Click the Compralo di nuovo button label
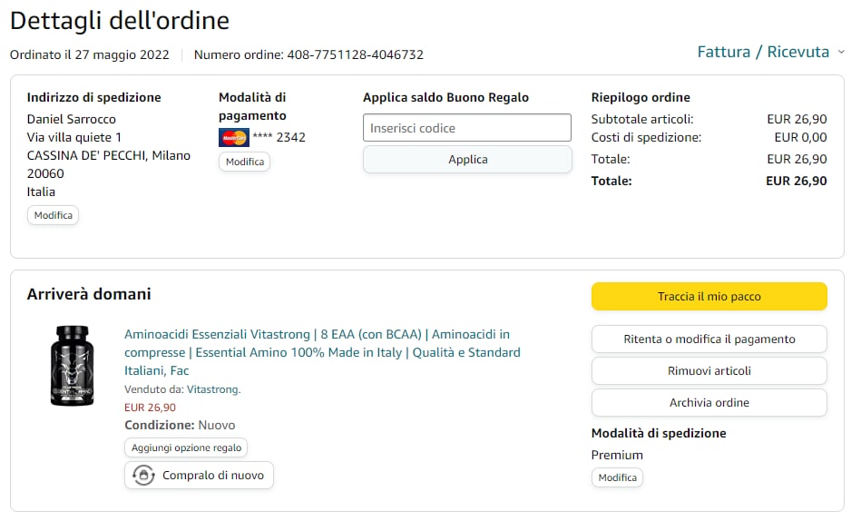 click(x=213, y=475)
